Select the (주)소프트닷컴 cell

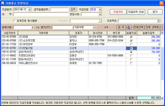pyautogui.click(x=44, y=41)
